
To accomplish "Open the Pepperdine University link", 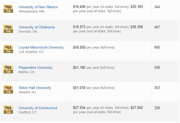I will tap(35, 68).
